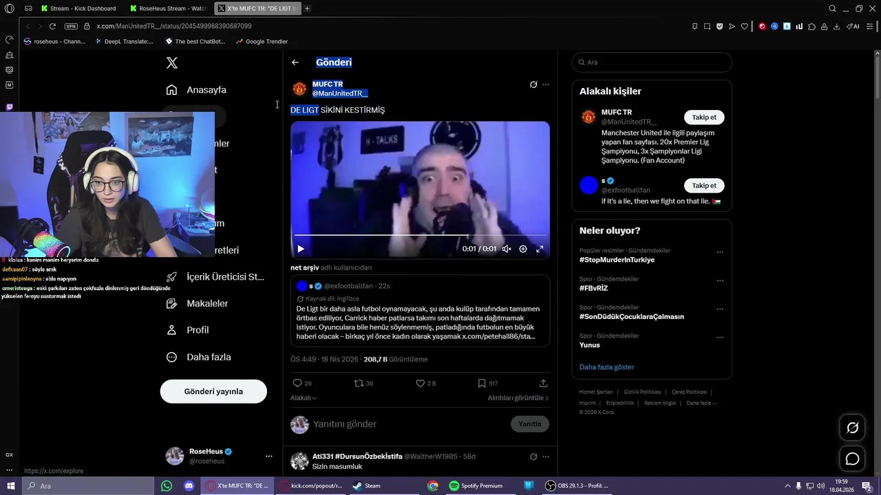
Task: Unmute the video sound
Action: 507,249
